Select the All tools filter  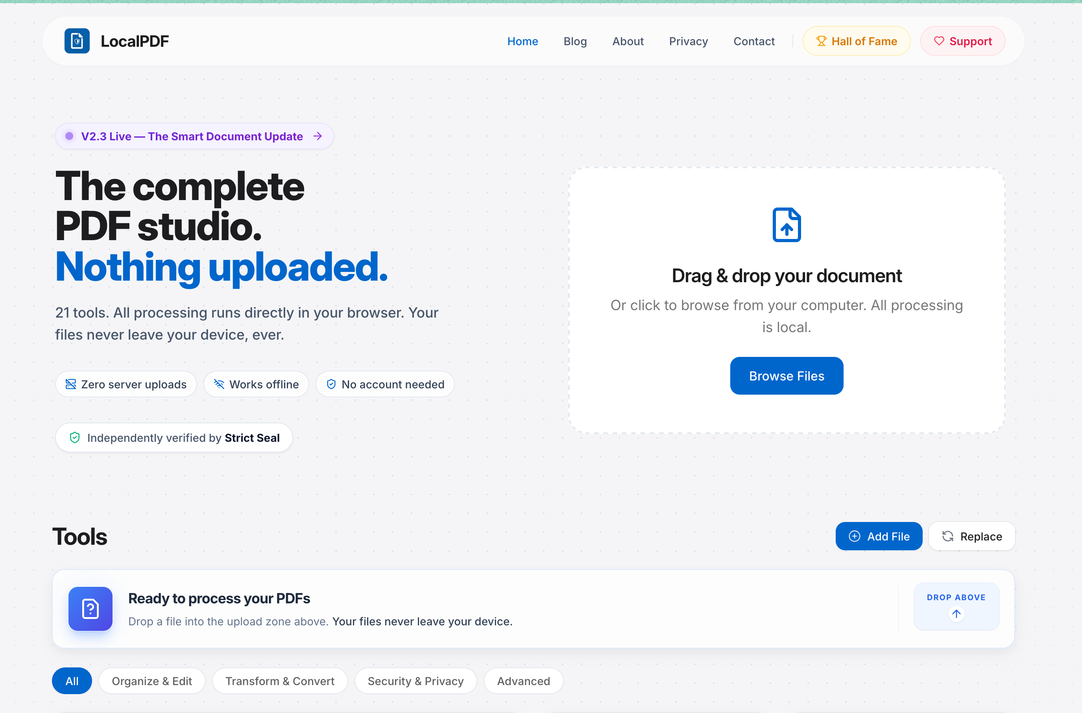[x=72, y=681]
